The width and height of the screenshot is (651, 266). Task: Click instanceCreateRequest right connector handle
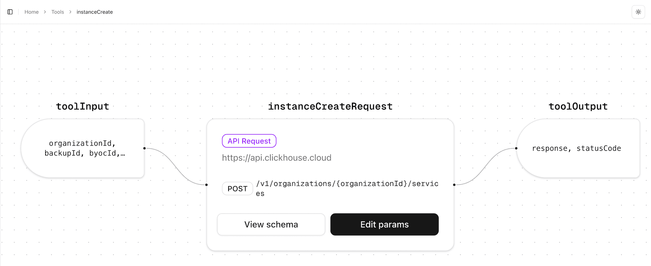[x=454, y=185]
